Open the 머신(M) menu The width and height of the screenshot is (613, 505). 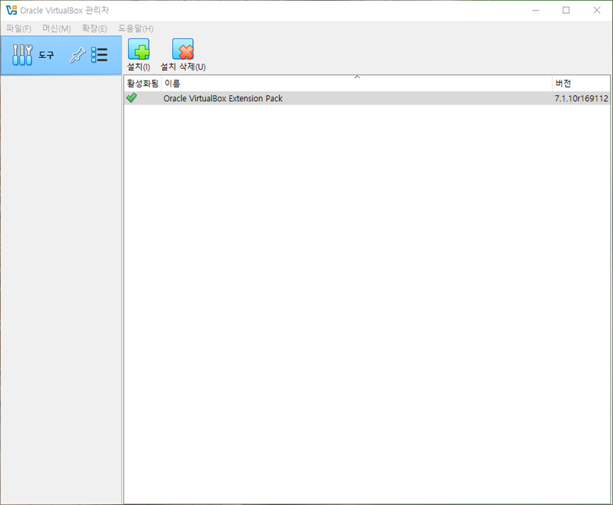[x=57, y=29]
